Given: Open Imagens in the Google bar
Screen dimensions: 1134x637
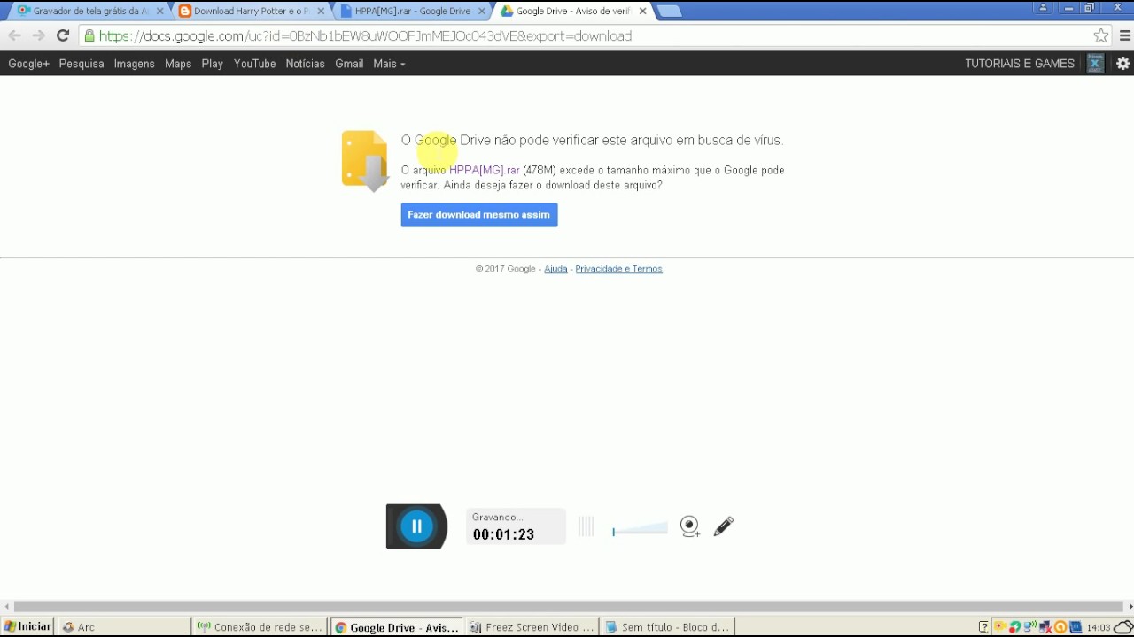Looking at the screenshot, I should tap(134, 64).
